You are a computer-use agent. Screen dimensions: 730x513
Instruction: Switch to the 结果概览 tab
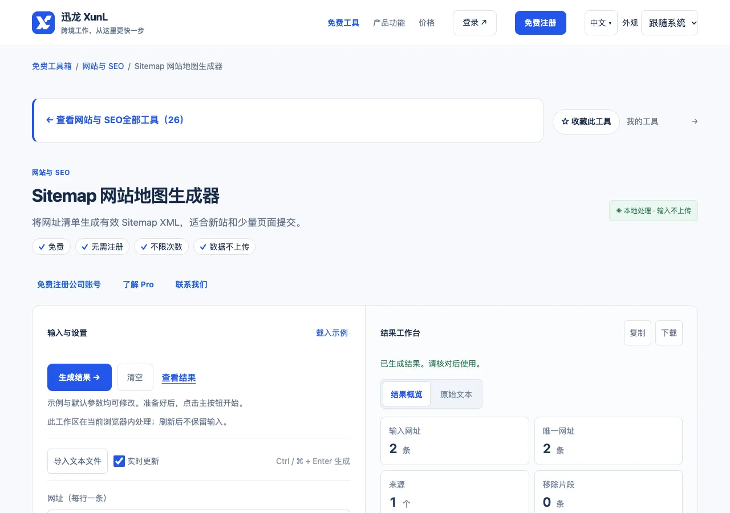(x=407, y=394)
